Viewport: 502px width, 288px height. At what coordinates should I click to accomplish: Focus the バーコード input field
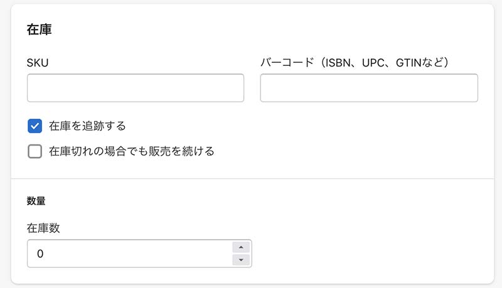[x=368, y=88]
